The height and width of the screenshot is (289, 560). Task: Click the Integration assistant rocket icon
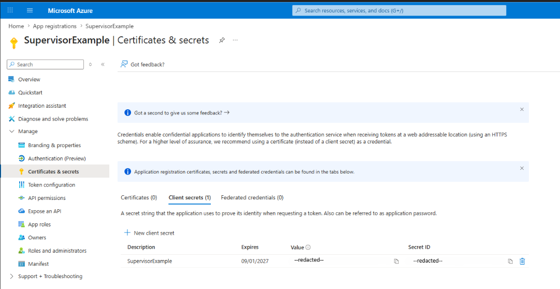11,106
